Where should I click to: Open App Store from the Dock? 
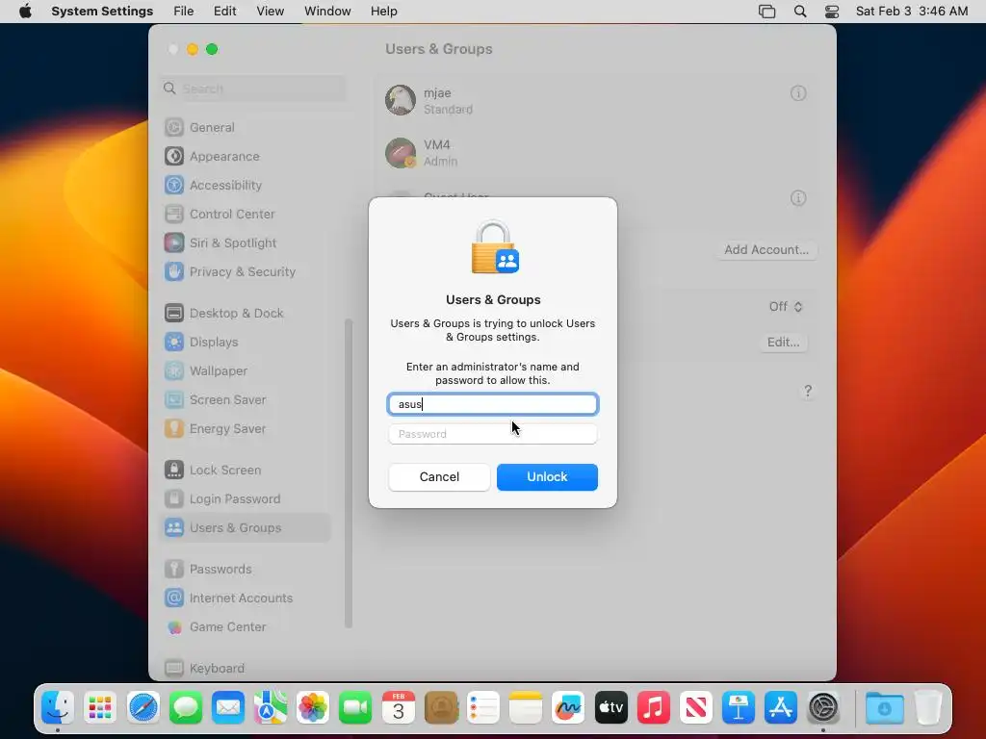780,708
